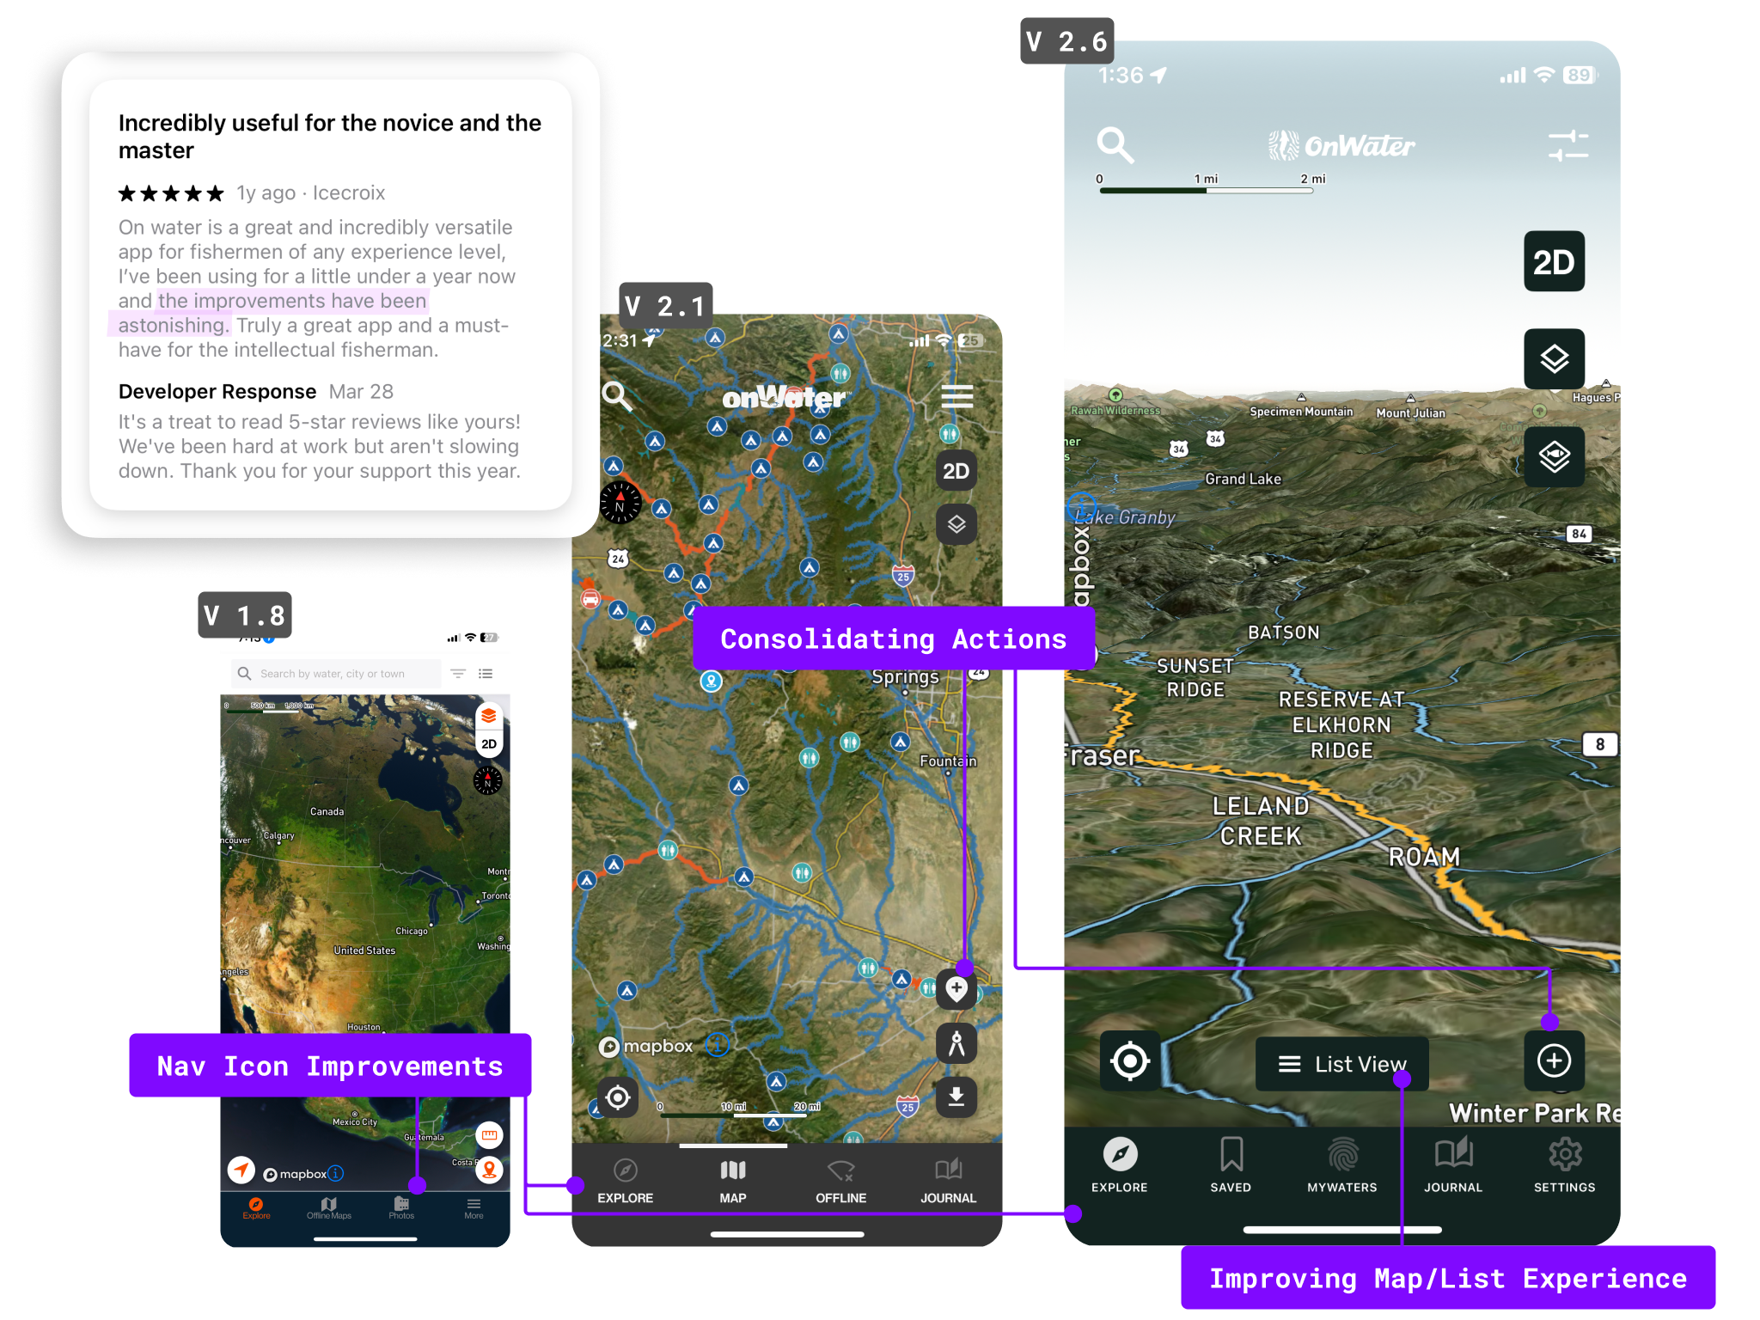Open the filter dropdown in V1.8 search bar
This screenshot has width=1760, height=1320.
click(x=458, y=674)
